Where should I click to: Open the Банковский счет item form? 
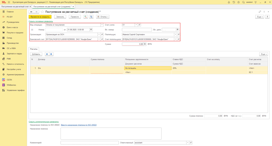[102, 39]
